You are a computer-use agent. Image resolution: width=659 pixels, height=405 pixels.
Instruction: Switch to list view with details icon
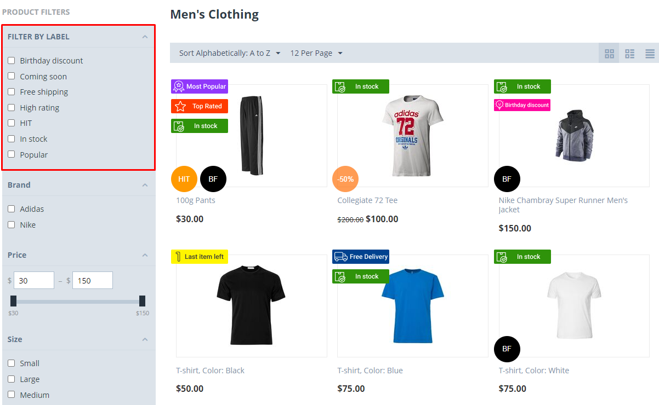click(629, 54)
